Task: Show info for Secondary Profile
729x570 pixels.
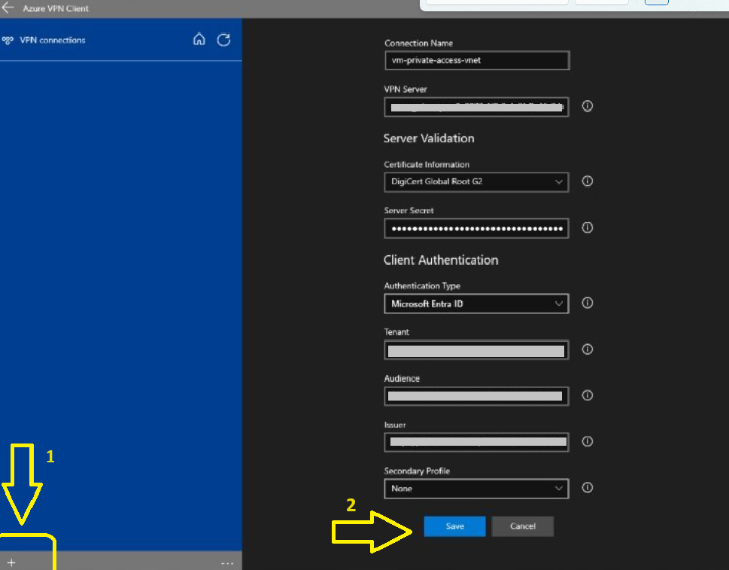Action: [588, 488]
